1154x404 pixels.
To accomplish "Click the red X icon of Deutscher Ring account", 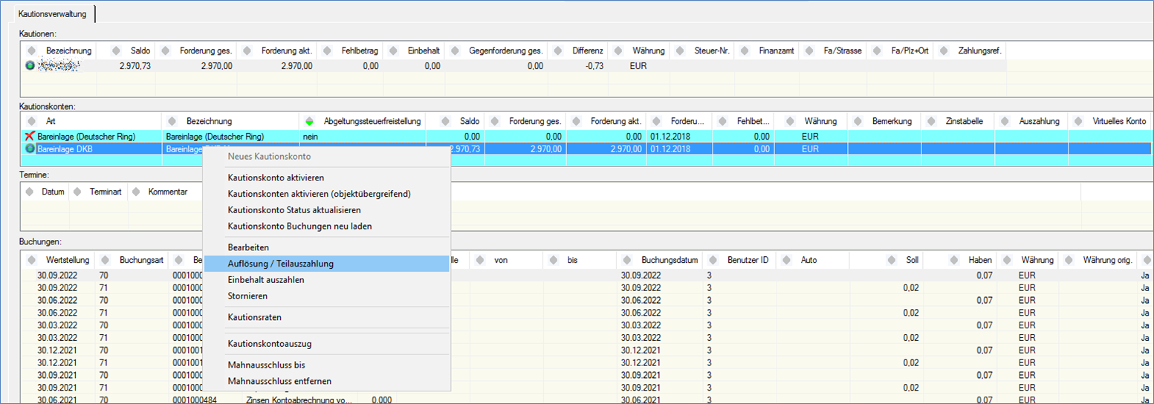I will click(x=30, y=137).
